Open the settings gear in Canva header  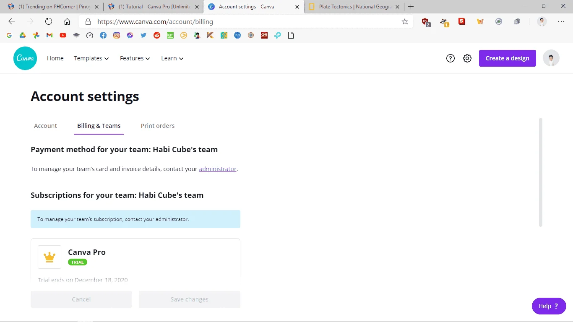tap(467, 58)
